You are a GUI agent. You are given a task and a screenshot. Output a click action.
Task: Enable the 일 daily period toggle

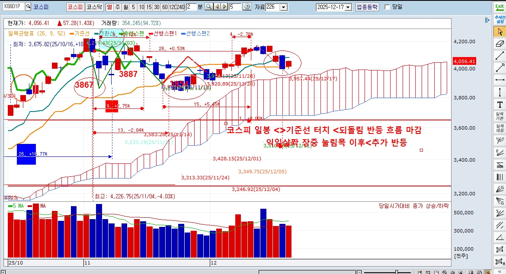tap(109, 7)
